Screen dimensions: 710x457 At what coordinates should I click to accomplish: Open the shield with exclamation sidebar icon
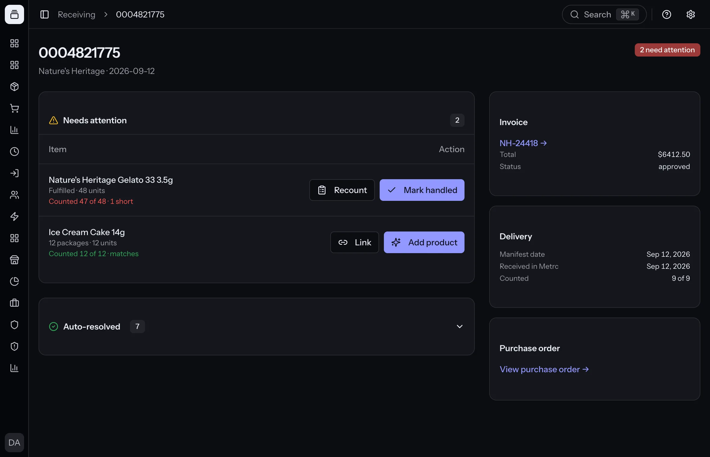tap(14, 346)
